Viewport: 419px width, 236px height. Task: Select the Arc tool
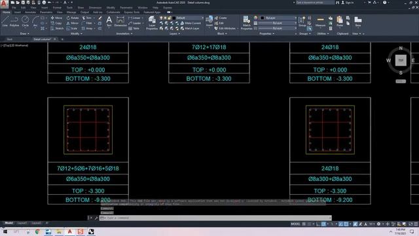pos(35,21)
